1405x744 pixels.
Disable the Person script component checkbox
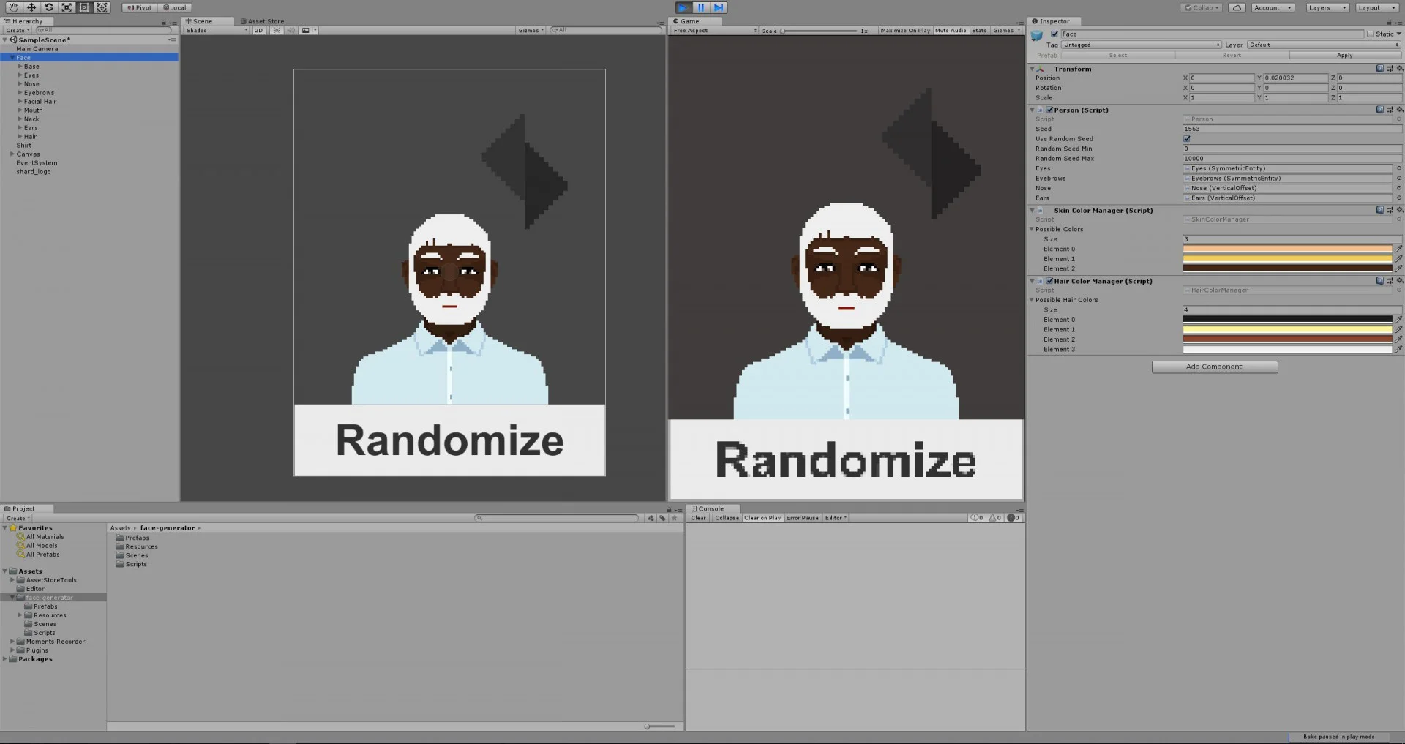[x=1050, y=110]
